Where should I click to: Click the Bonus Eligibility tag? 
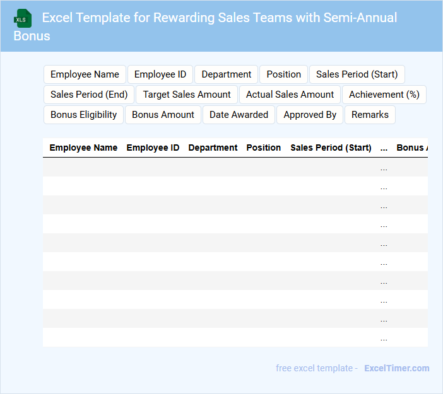pos(83,115)
